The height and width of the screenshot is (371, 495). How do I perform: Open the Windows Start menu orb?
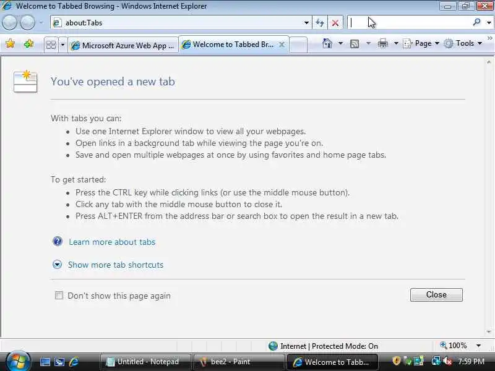[18, 361]
